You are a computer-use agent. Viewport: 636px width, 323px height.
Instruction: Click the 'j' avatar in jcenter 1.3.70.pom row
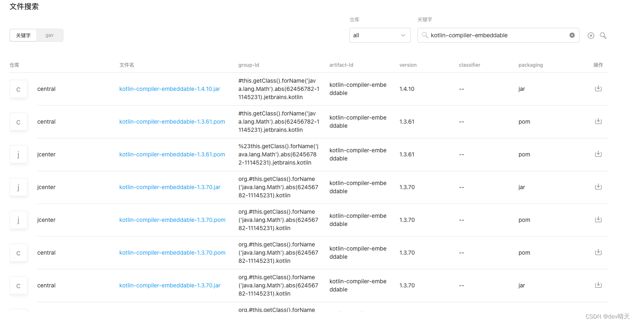[x=18, y=220]
